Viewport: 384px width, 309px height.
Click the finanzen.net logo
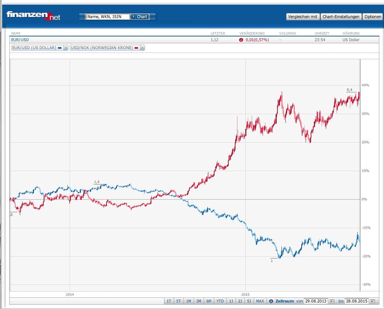(33, 16)
